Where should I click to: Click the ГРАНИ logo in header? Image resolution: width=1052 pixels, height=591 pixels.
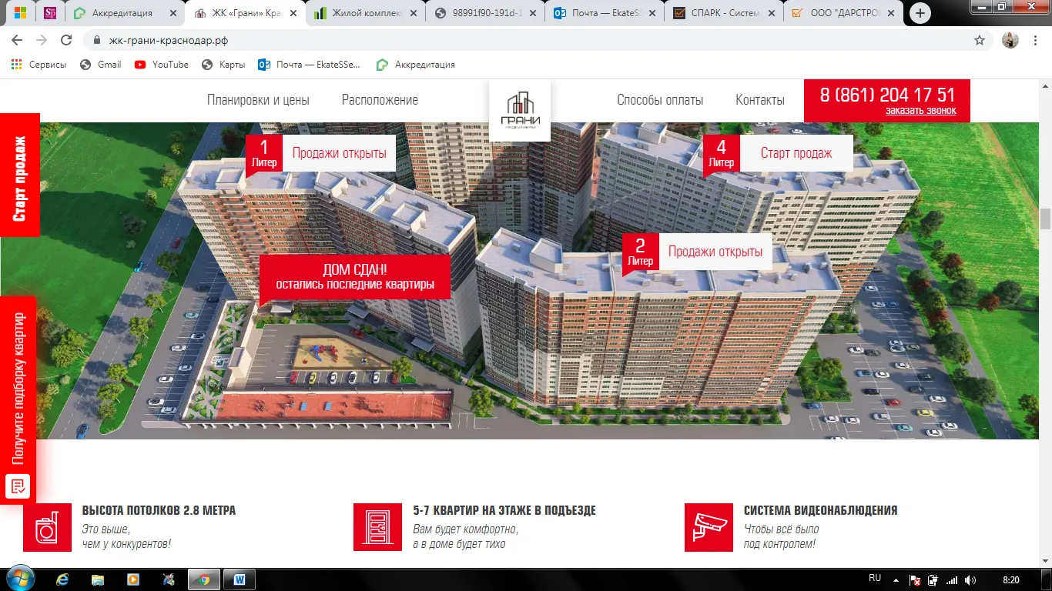click(519, 111)
